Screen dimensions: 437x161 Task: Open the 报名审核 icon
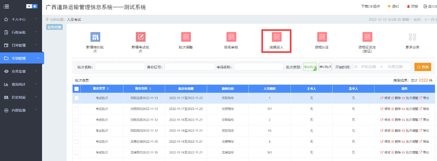[231, 37]
